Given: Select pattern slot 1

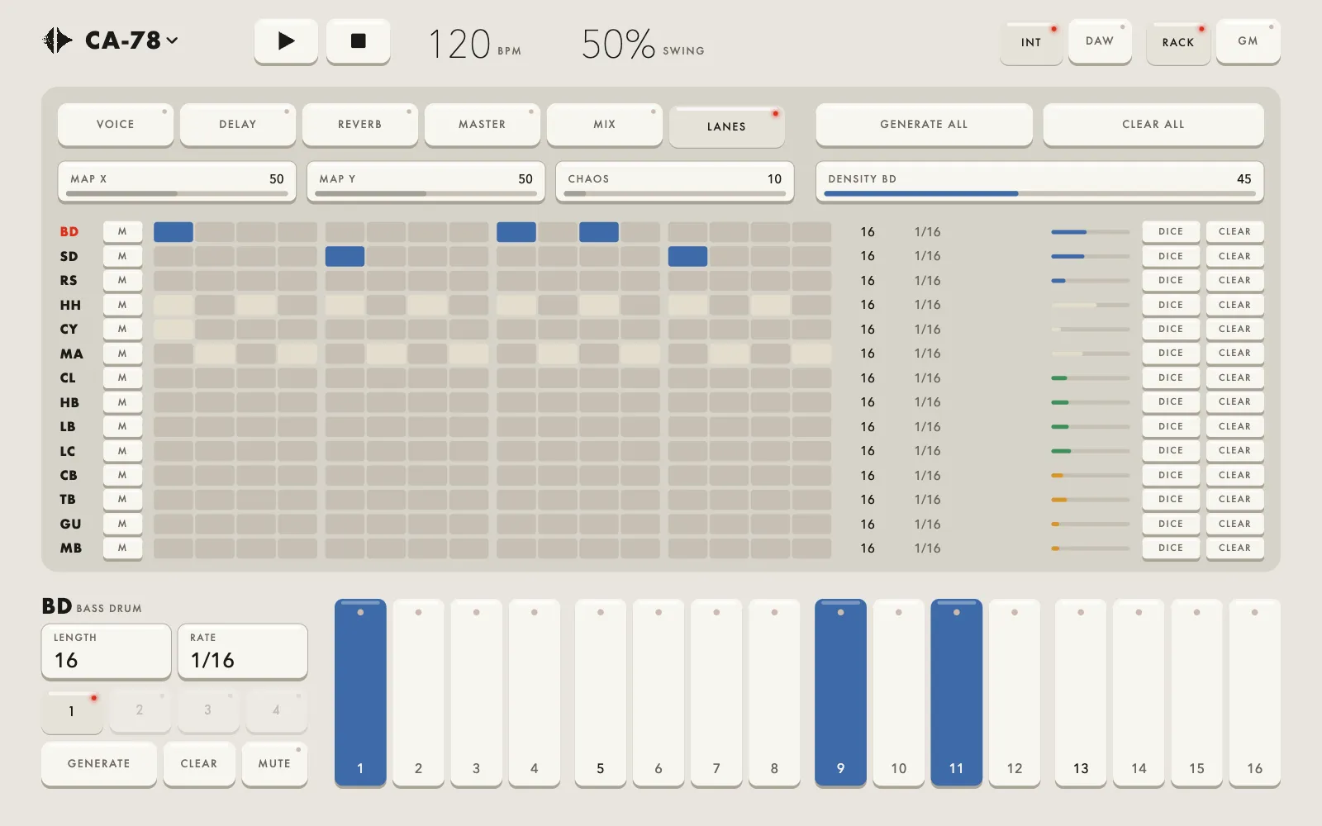Looking at the screenshot, I should click(72, 710).
